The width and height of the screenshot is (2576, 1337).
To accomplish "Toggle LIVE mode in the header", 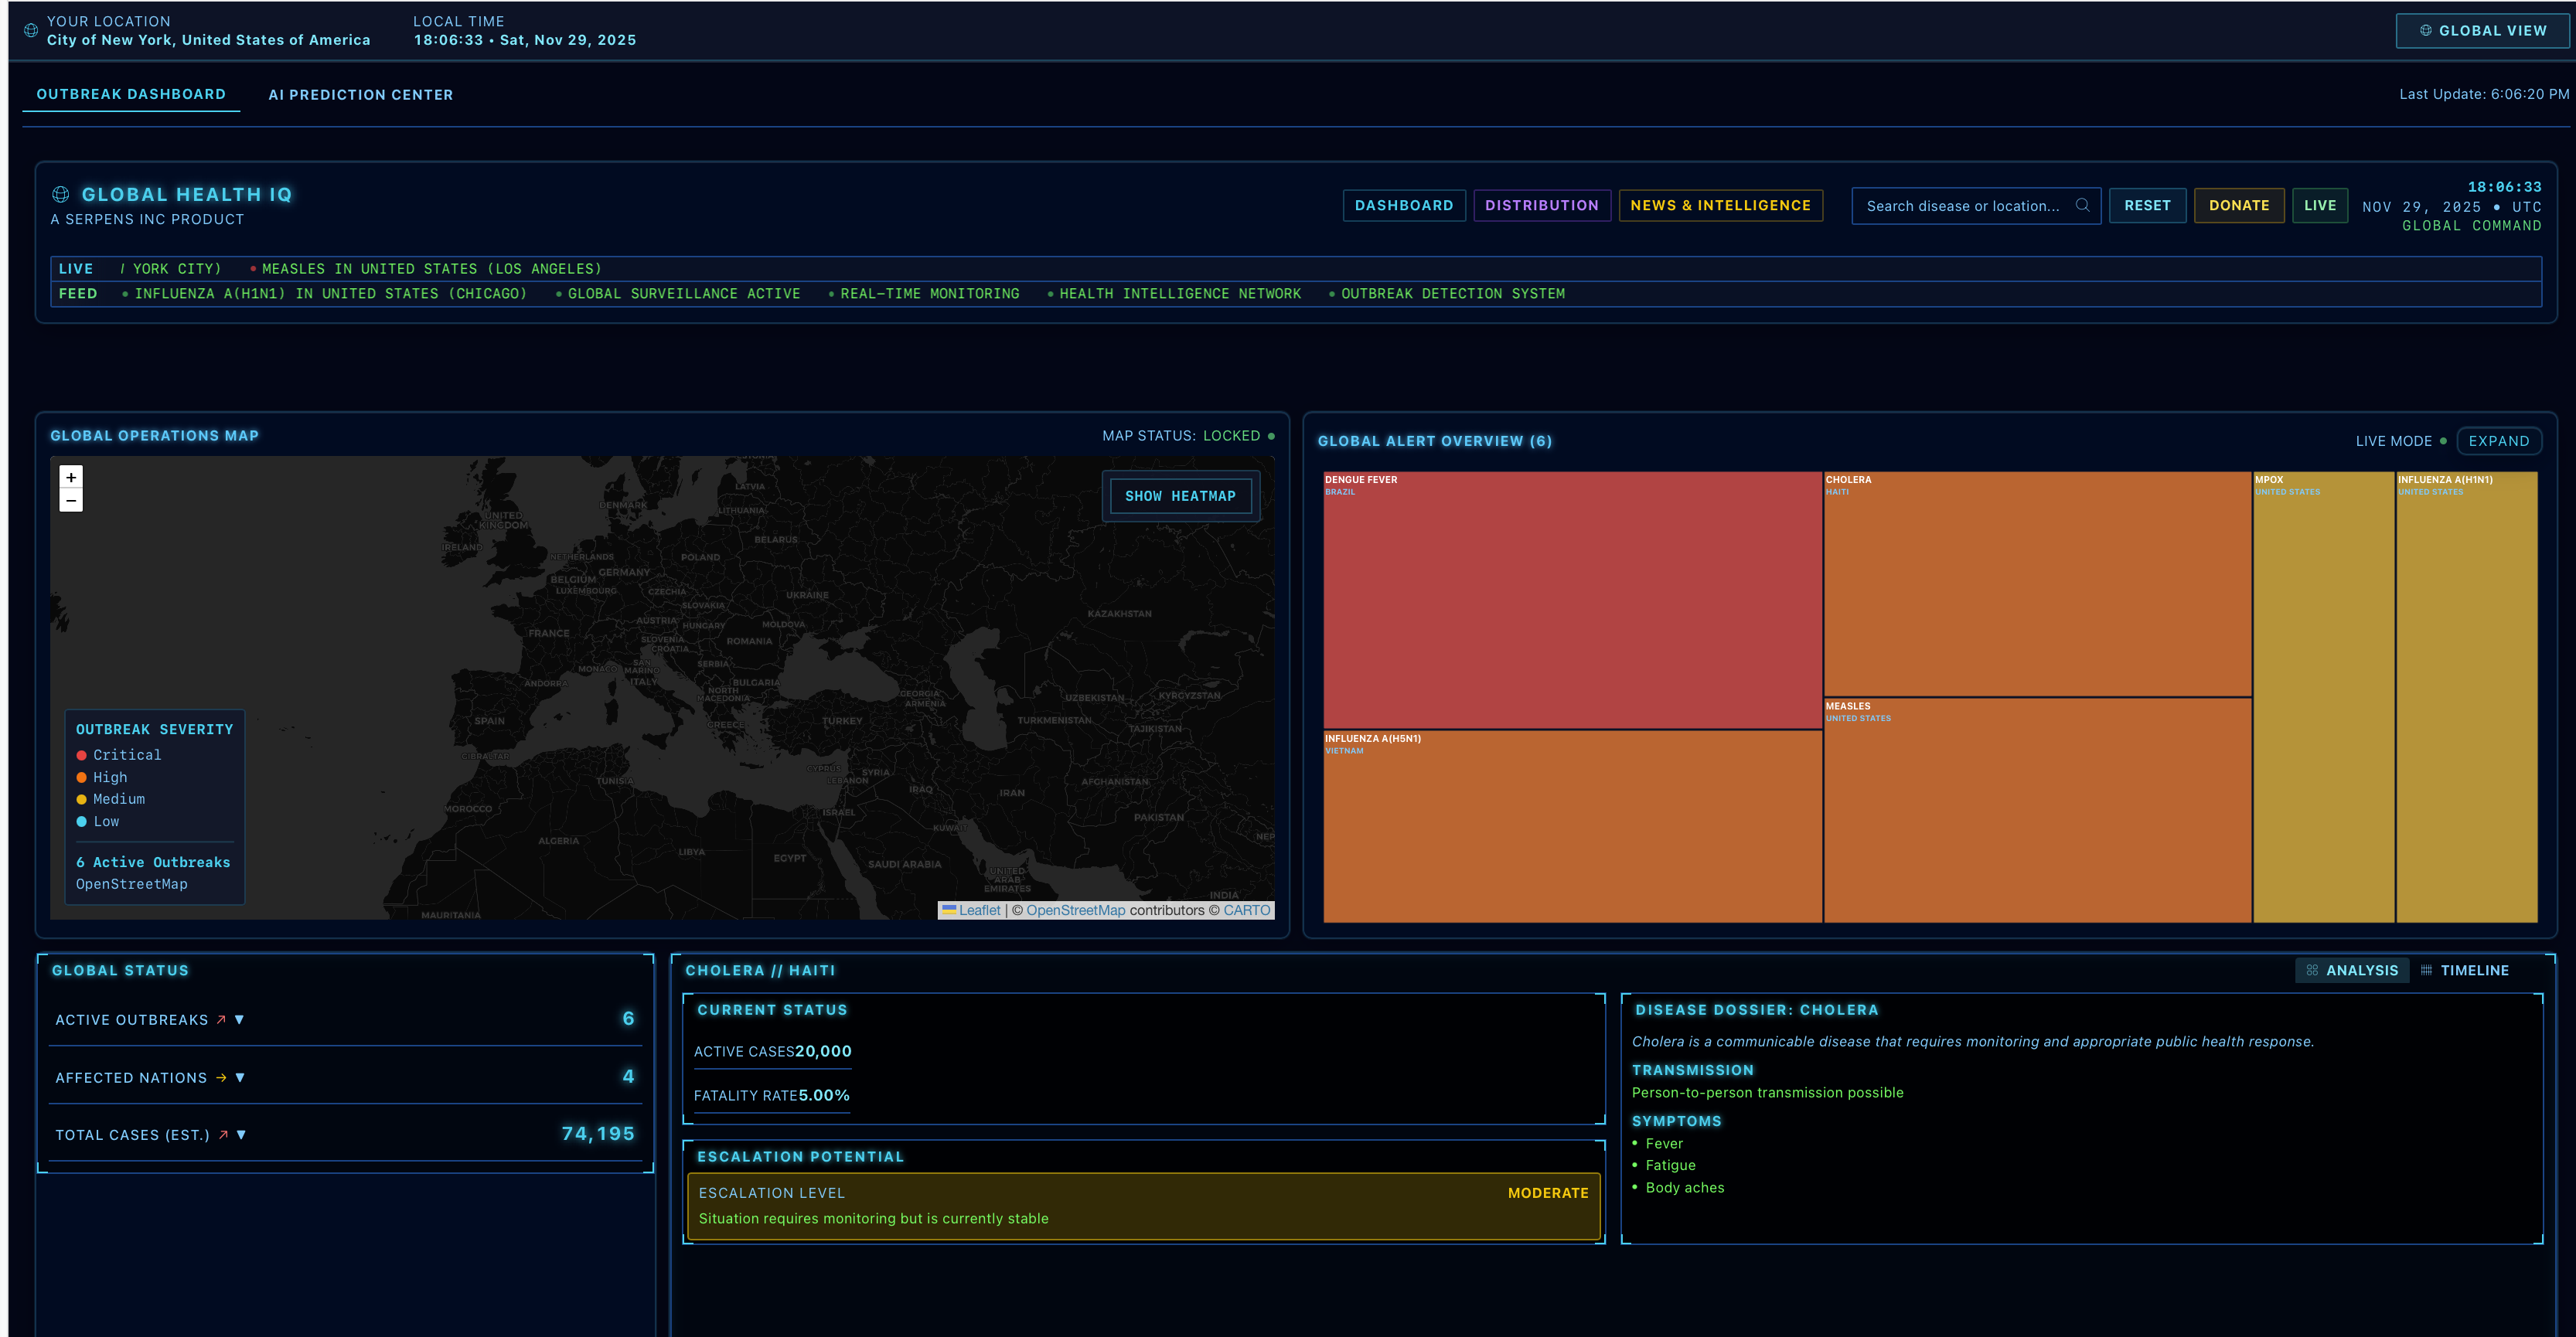I will tap(2320, 205).
